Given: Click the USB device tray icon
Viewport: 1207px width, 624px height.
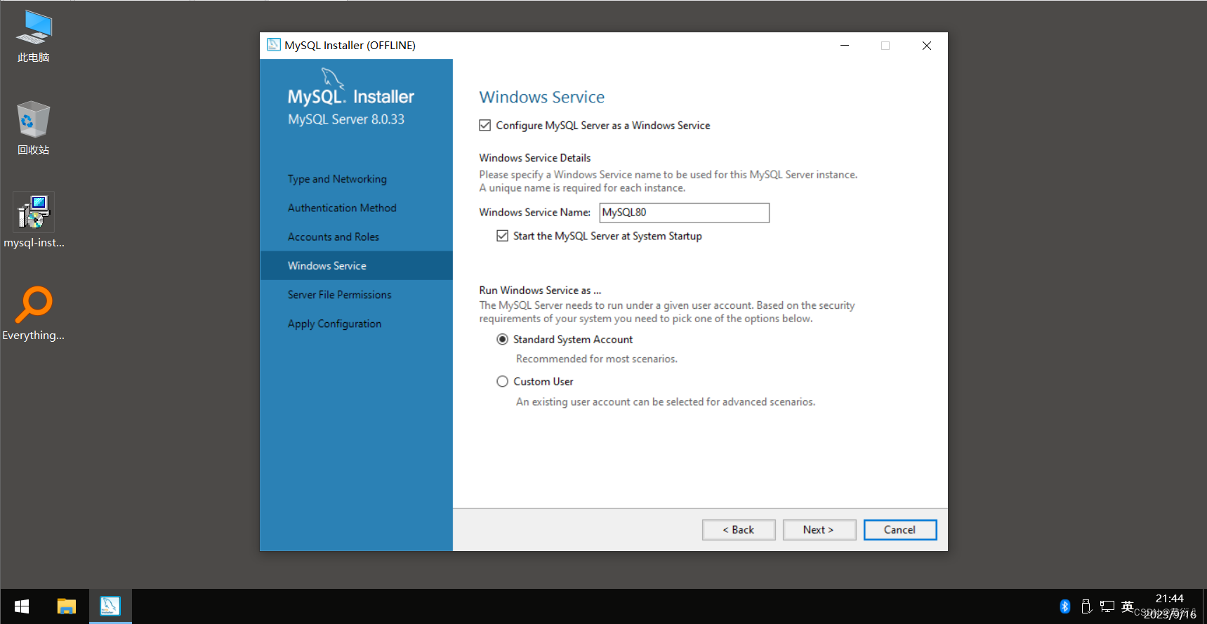Looking at the screenshot, I should tap(1086, 606).
